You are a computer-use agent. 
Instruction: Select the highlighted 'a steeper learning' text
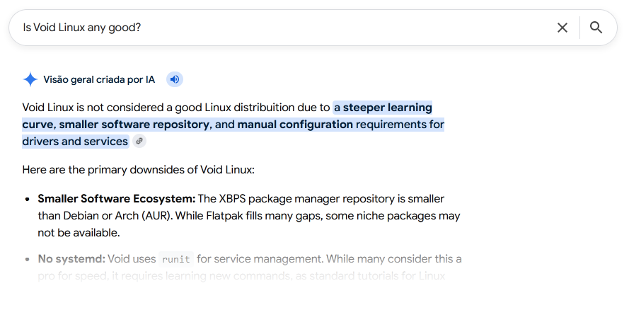pos(383,108)
